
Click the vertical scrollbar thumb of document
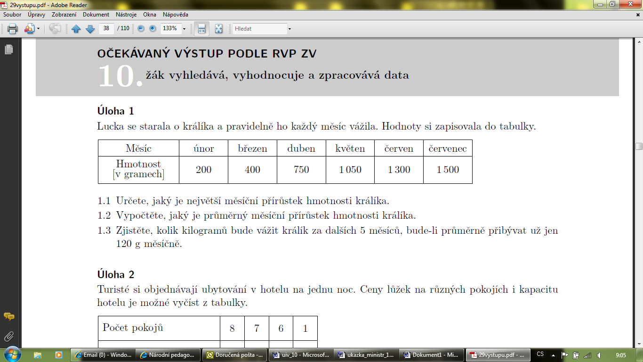tap(639, 146)
